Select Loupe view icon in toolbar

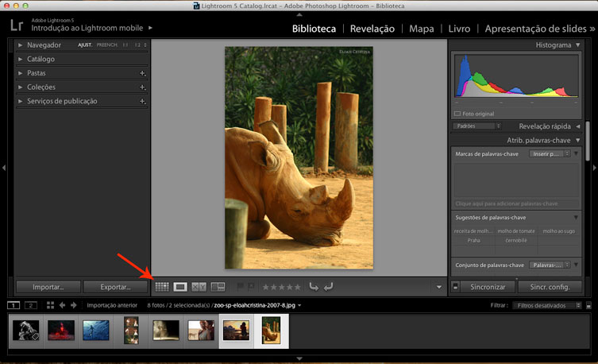coord(180,286)
